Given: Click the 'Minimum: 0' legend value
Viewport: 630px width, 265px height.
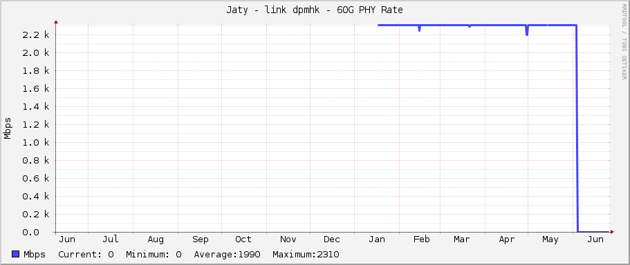Looking at the screenshot, I should 154,255.
